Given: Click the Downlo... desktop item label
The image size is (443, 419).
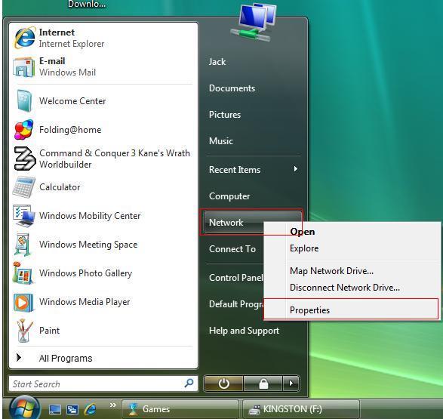Looking at the screenshot, I should click(x=87, y=4).
